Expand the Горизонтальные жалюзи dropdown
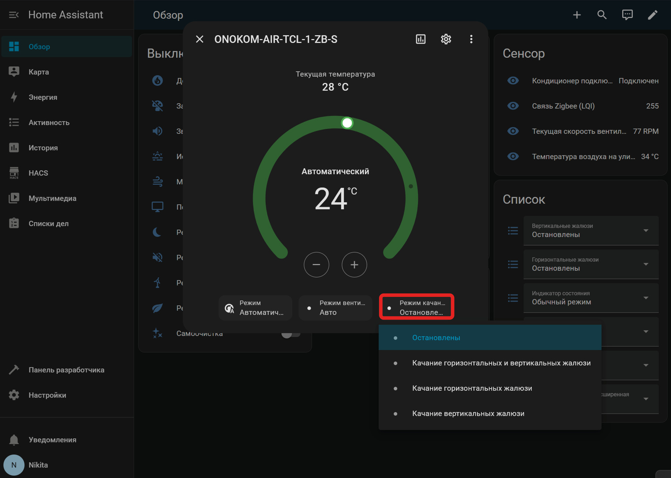The height and width of the screenshot is (478, 671). [591, 264]
